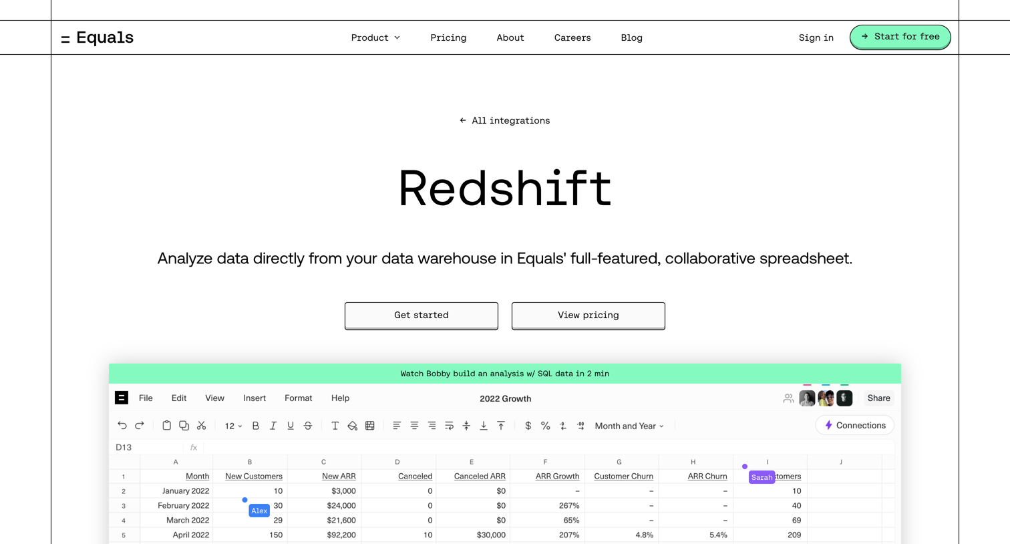Click the third collaborator avatar

pyautogui.click(x=844, y=398)
